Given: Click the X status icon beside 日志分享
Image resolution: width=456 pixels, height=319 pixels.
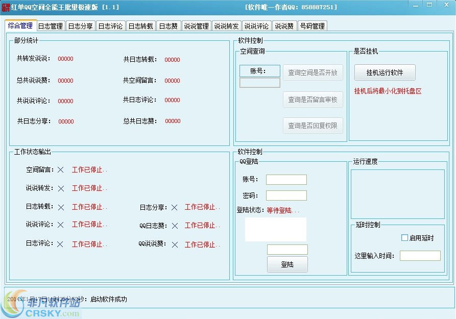Looking at the screenshot, I should (174, 207).
